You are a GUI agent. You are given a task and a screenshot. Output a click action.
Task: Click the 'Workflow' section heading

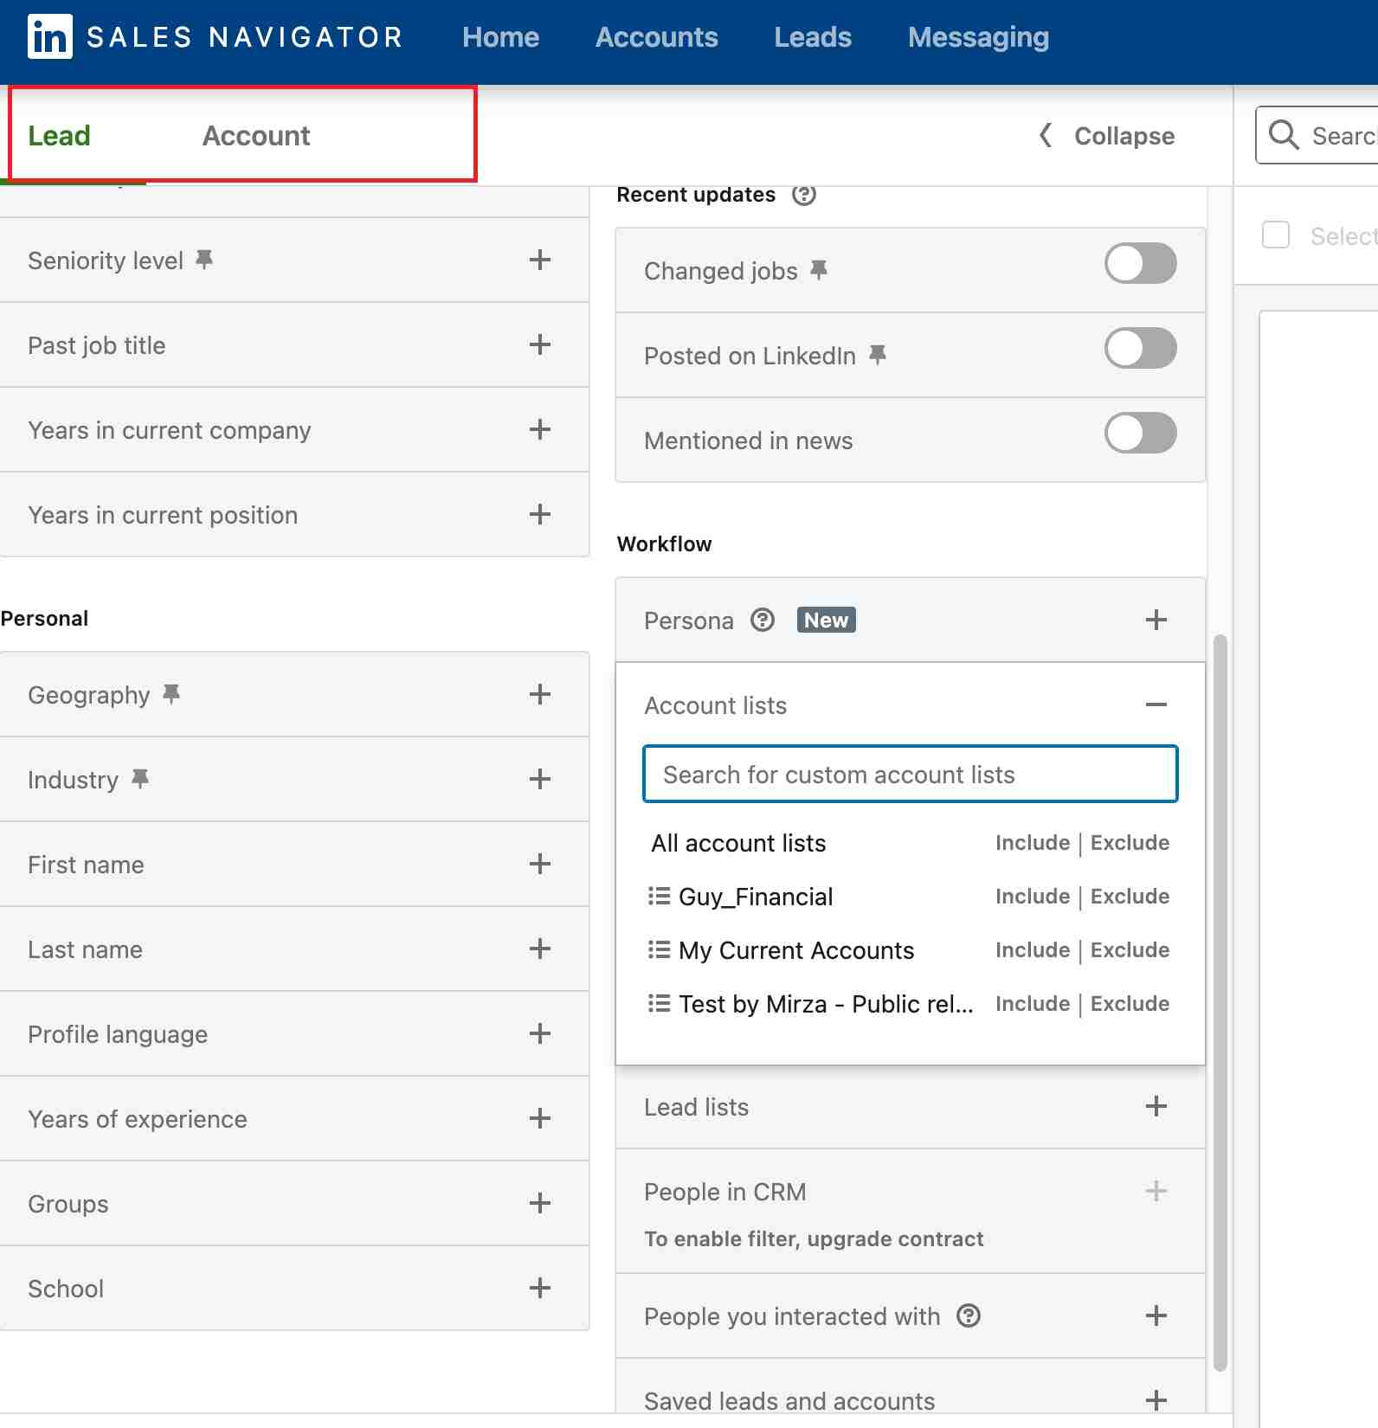pos(664,544)
